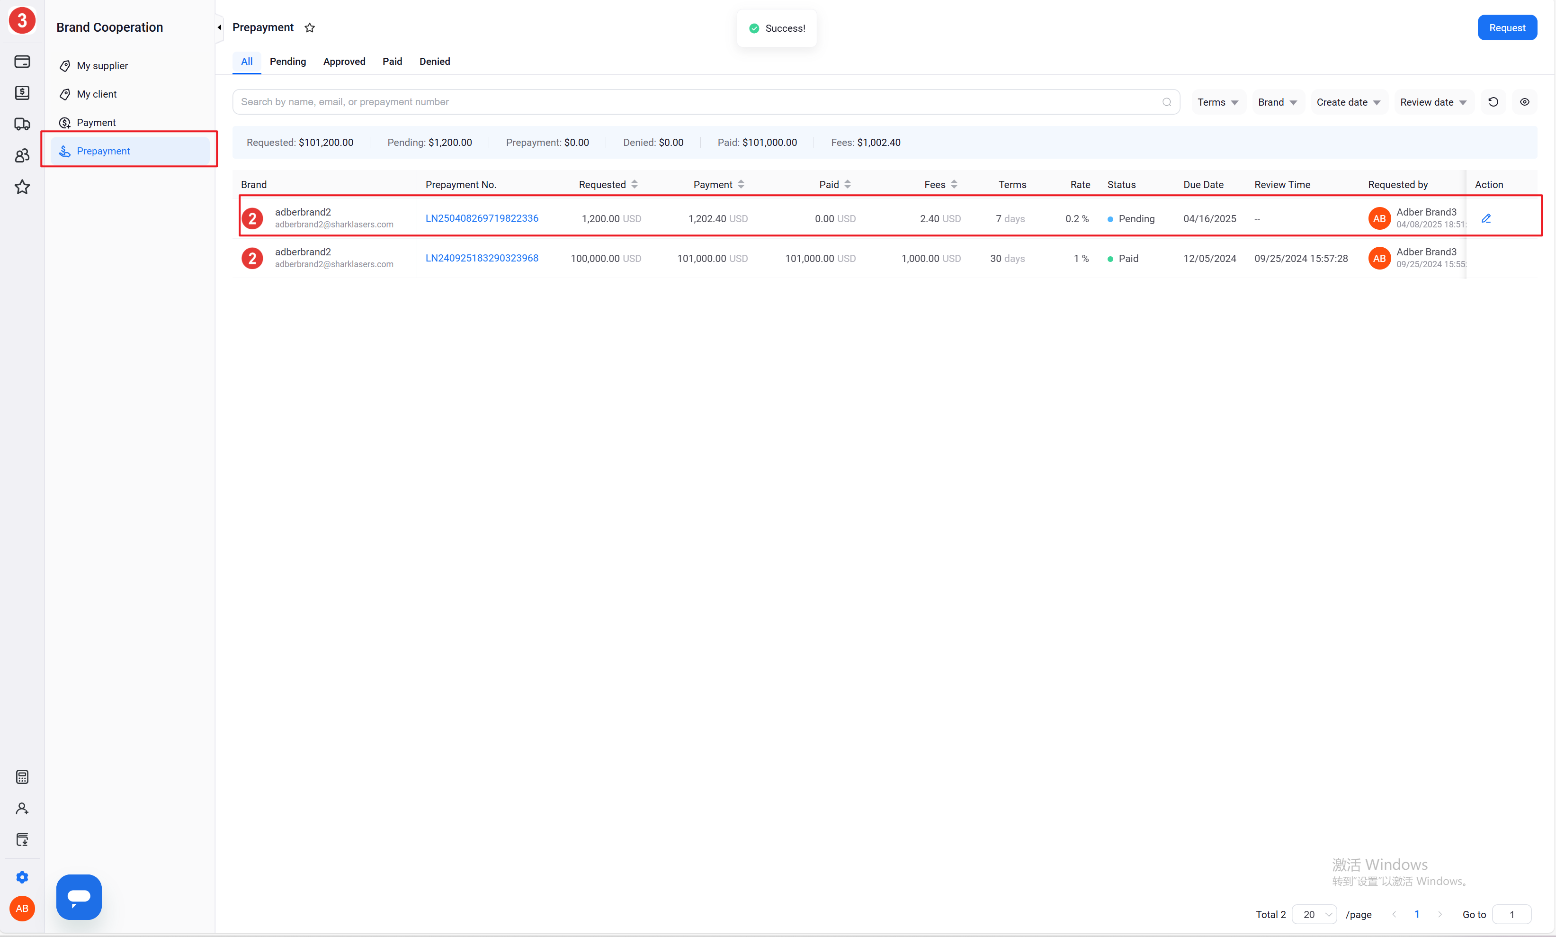
Task: Open the AB user avatar in the bottom-left corner
Action: tap(22, 909)
